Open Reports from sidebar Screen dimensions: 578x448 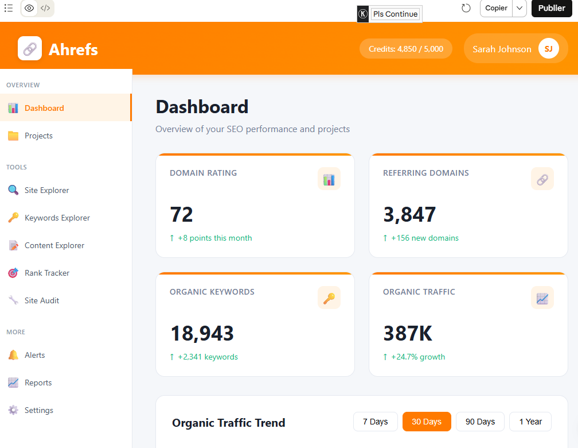point(65,383)
